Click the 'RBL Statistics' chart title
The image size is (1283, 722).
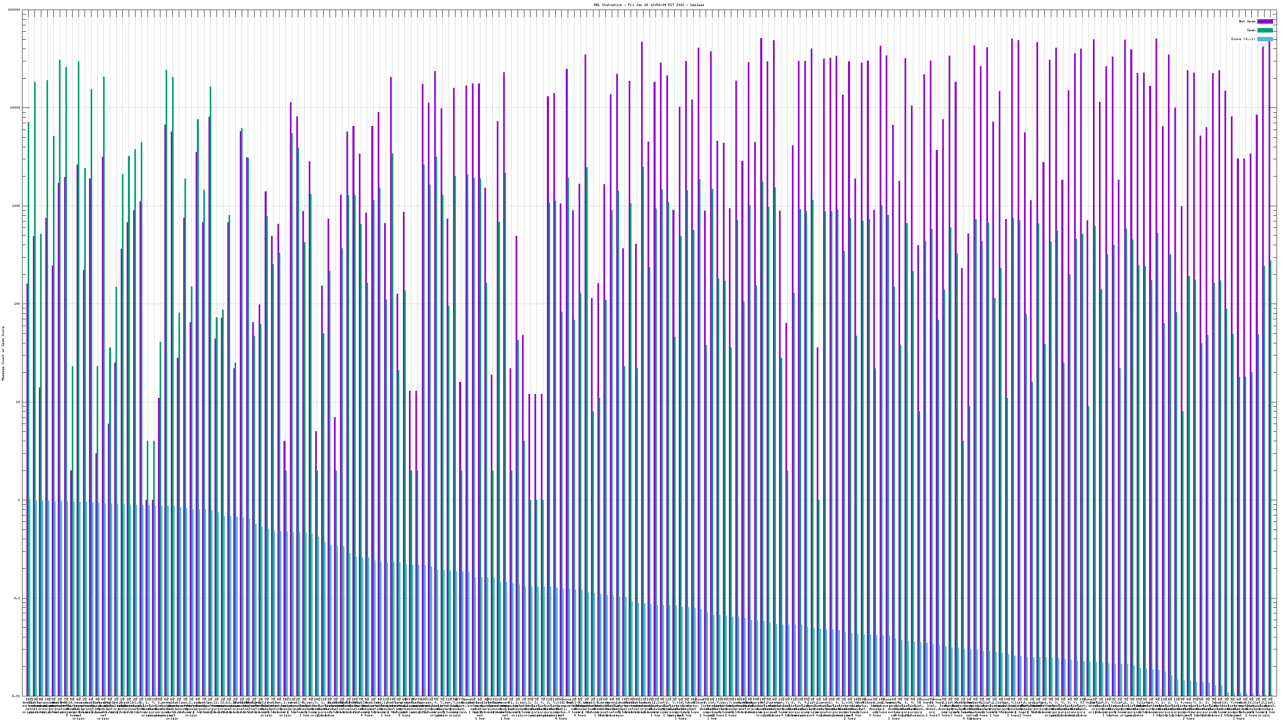(x=609, y=4)
